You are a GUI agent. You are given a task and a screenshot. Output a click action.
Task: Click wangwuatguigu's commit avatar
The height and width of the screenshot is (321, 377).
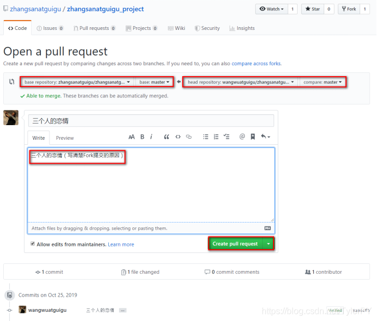[x=22, y=310]
